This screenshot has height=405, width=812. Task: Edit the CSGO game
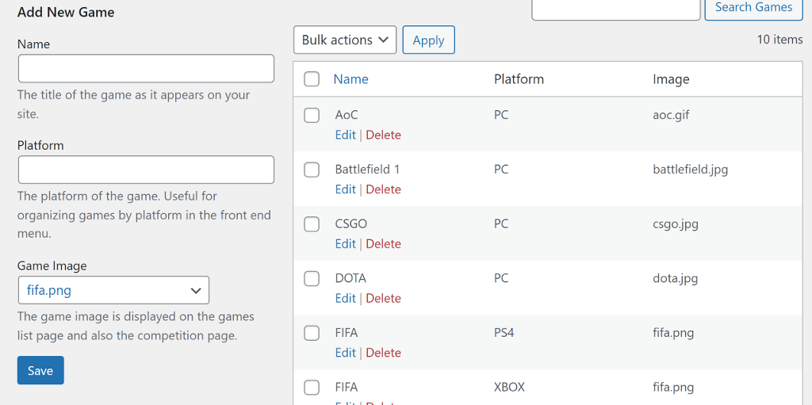click(346, 244)
